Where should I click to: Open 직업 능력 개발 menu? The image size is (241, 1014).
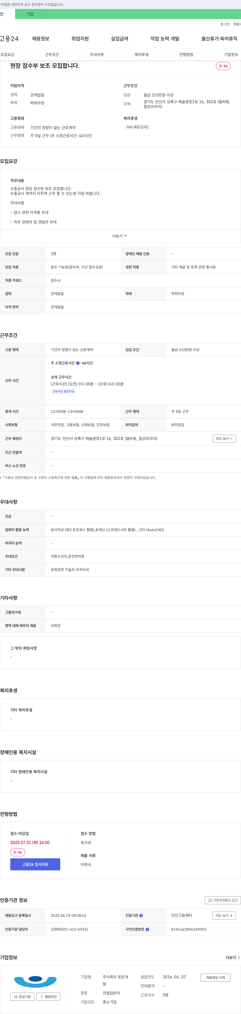point(165,39)
